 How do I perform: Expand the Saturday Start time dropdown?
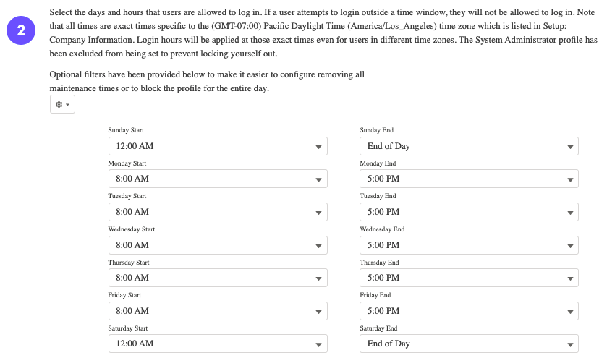pyautogui.click(x=218, y=344)
